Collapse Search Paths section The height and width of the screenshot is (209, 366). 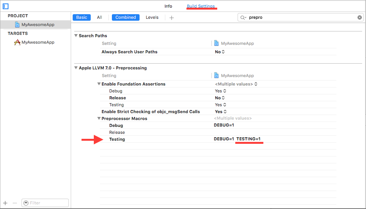coord(76,36)
